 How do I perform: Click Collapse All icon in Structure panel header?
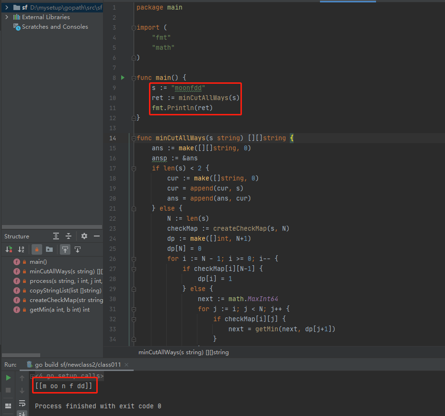[x=68, y=236]
